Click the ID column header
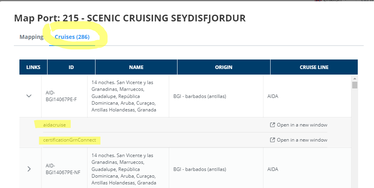Screen dimensions: 374x188 tap(71, 67)
